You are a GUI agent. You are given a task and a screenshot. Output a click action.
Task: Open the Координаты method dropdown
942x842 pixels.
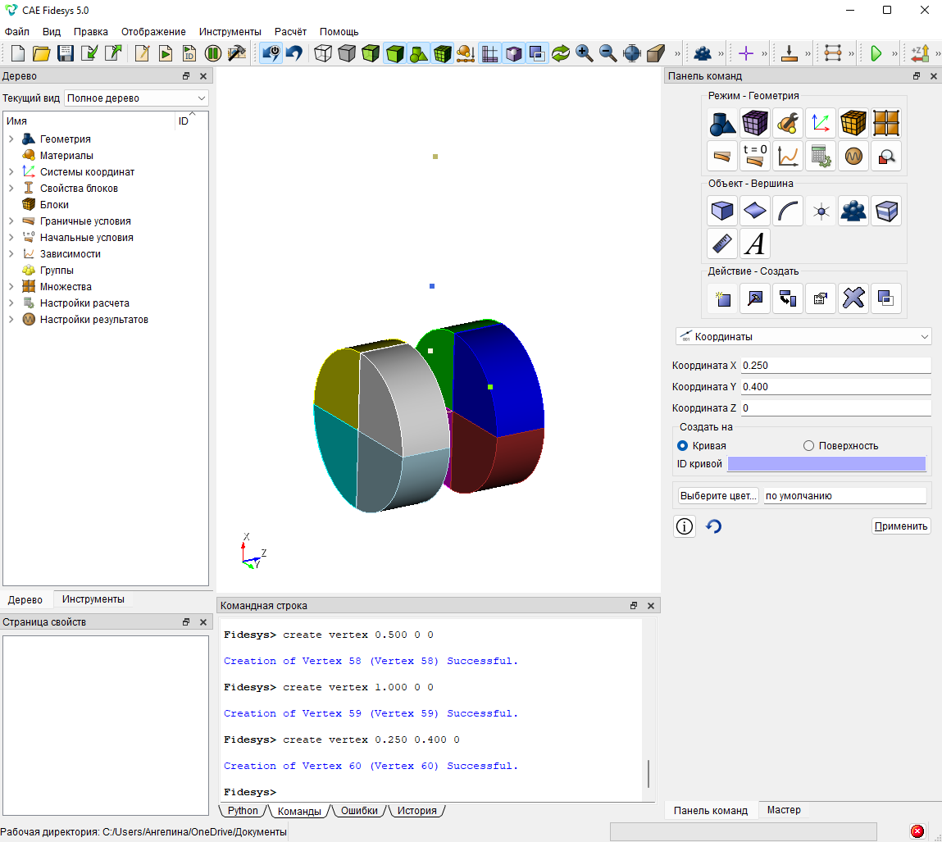[x=803, y=336]
